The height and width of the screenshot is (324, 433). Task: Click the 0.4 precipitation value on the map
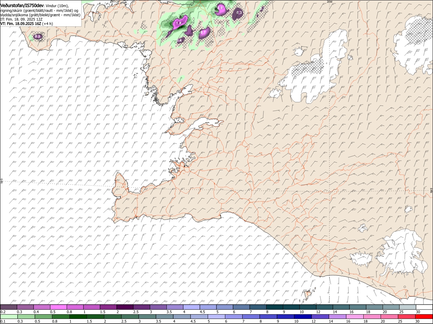tap(180, 40)
